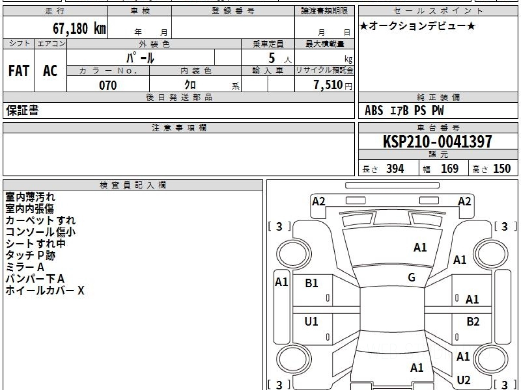
Task: Click the 幅 169 dimension cell
Action: click(444, 169)
